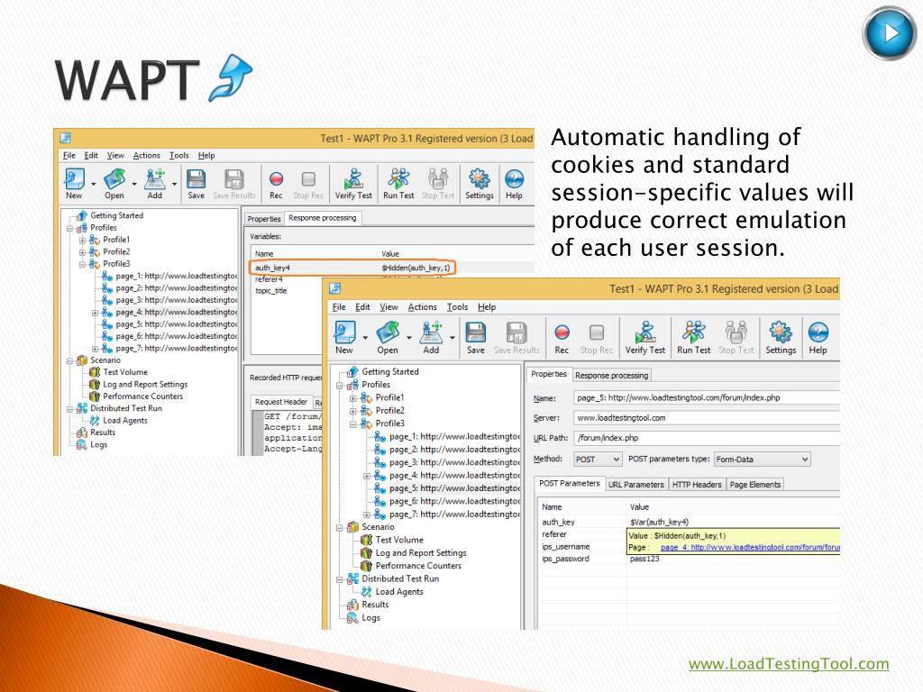The width and height of the screenshot is (923, 692).
Task: Click Add icon in back WAPT window
Action: coord(155,184)
